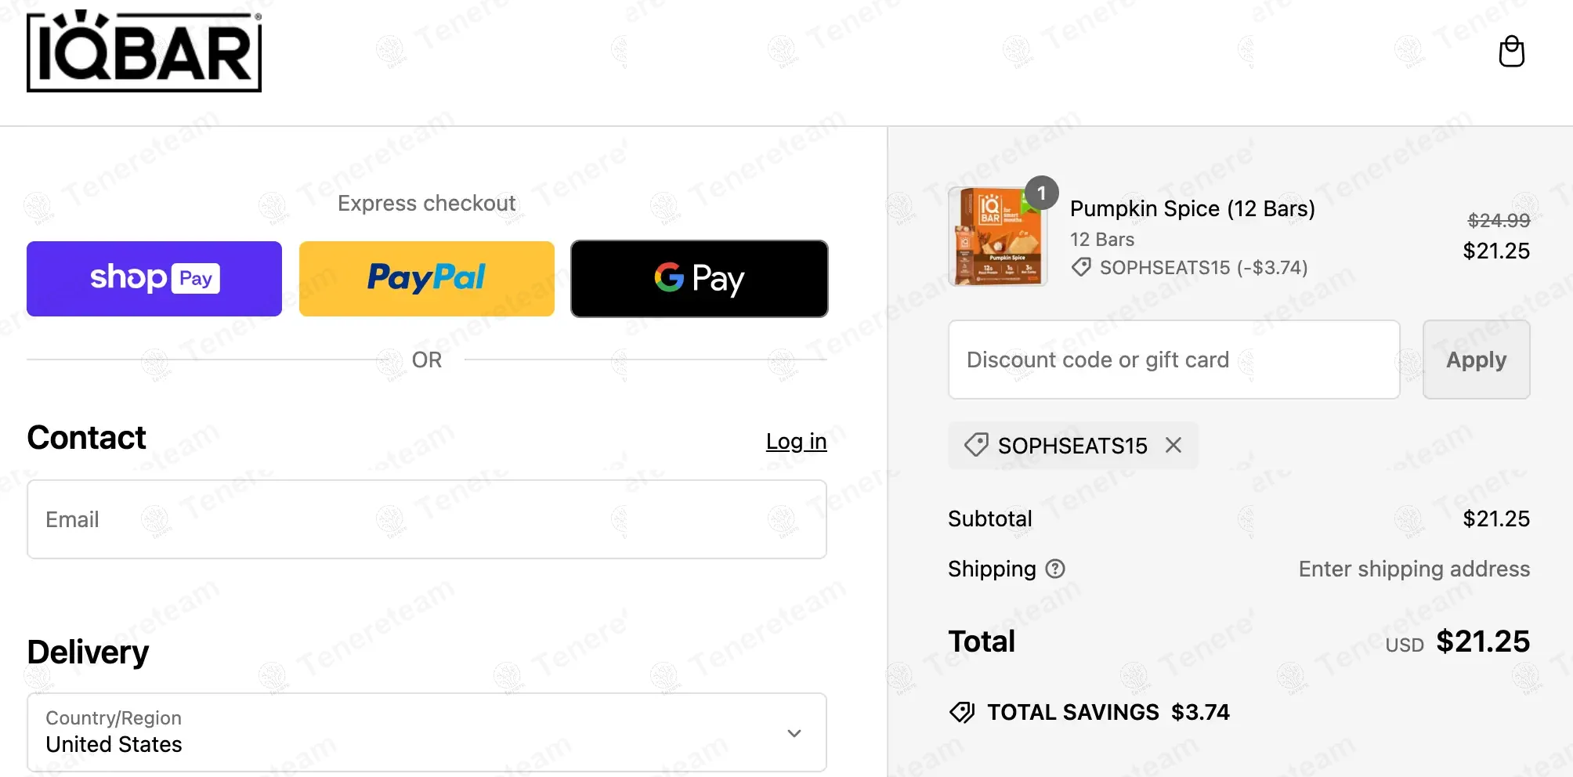Check out using PayPal
Viewport: 1573px width, 777px height.
point(427,279)
